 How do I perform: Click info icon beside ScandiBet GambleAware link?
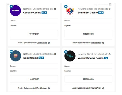pyautogui.click(x=103, y=43)
